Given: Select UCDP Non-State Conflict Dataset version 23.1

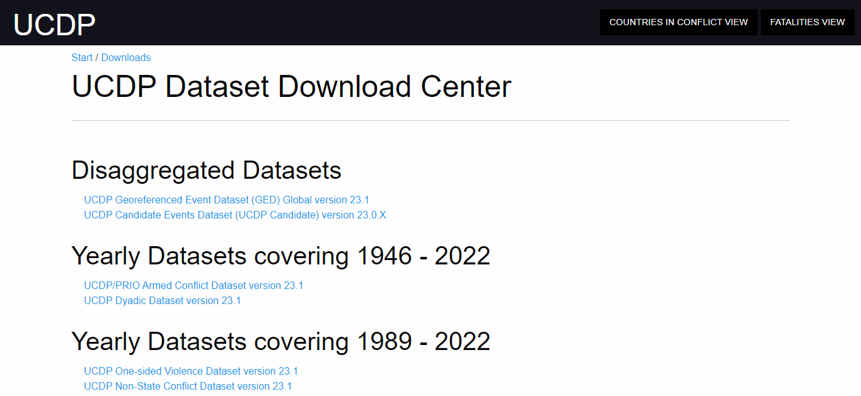Looking at the screenshot, I should click(188, 386).
